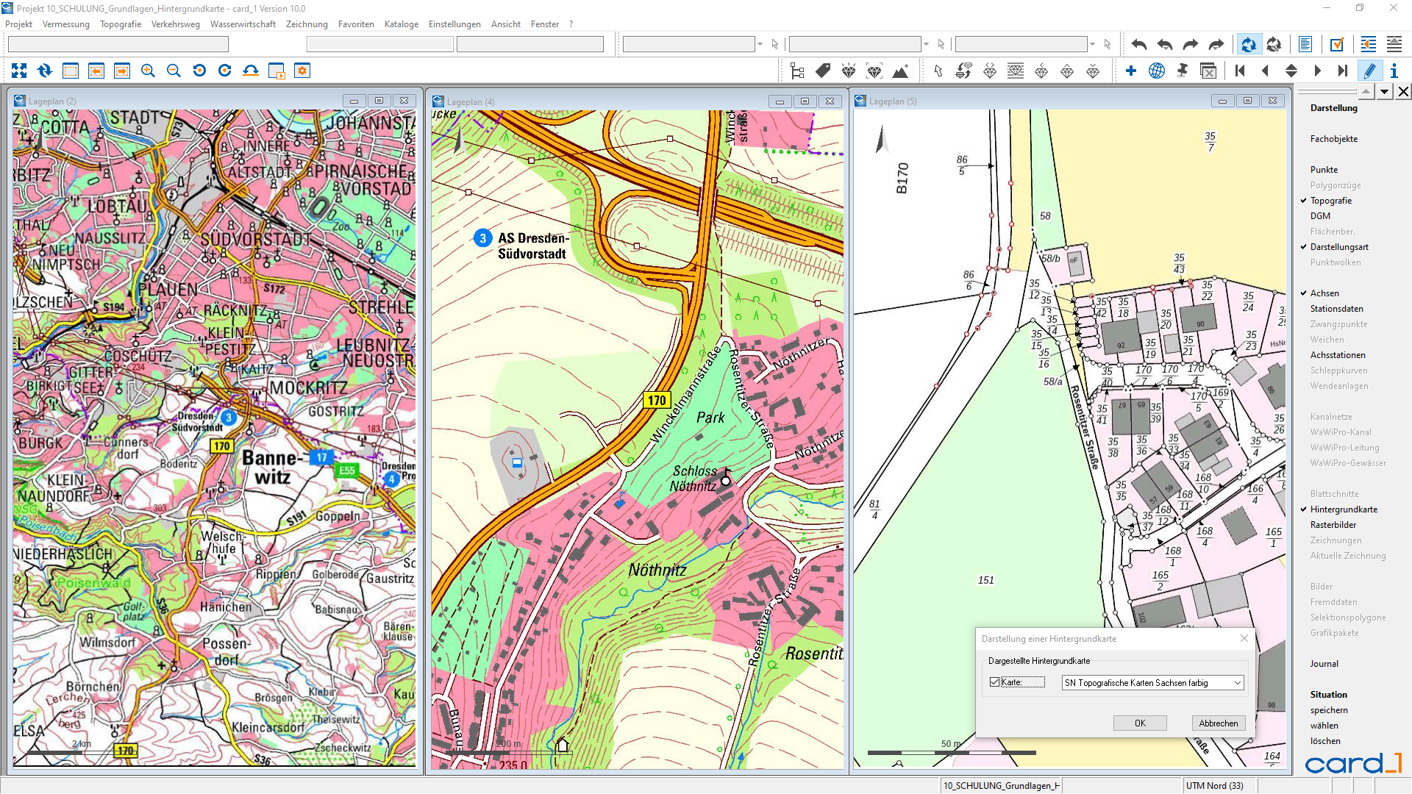Click the zoom out magnifier icon
This screenshot has height=794, width=1412.
point(174,71)
